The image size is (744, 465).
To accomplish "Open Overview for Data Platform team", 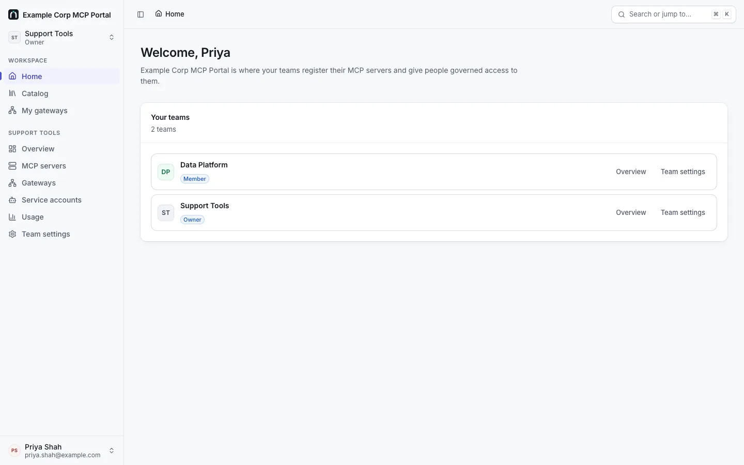I will 631,172.
